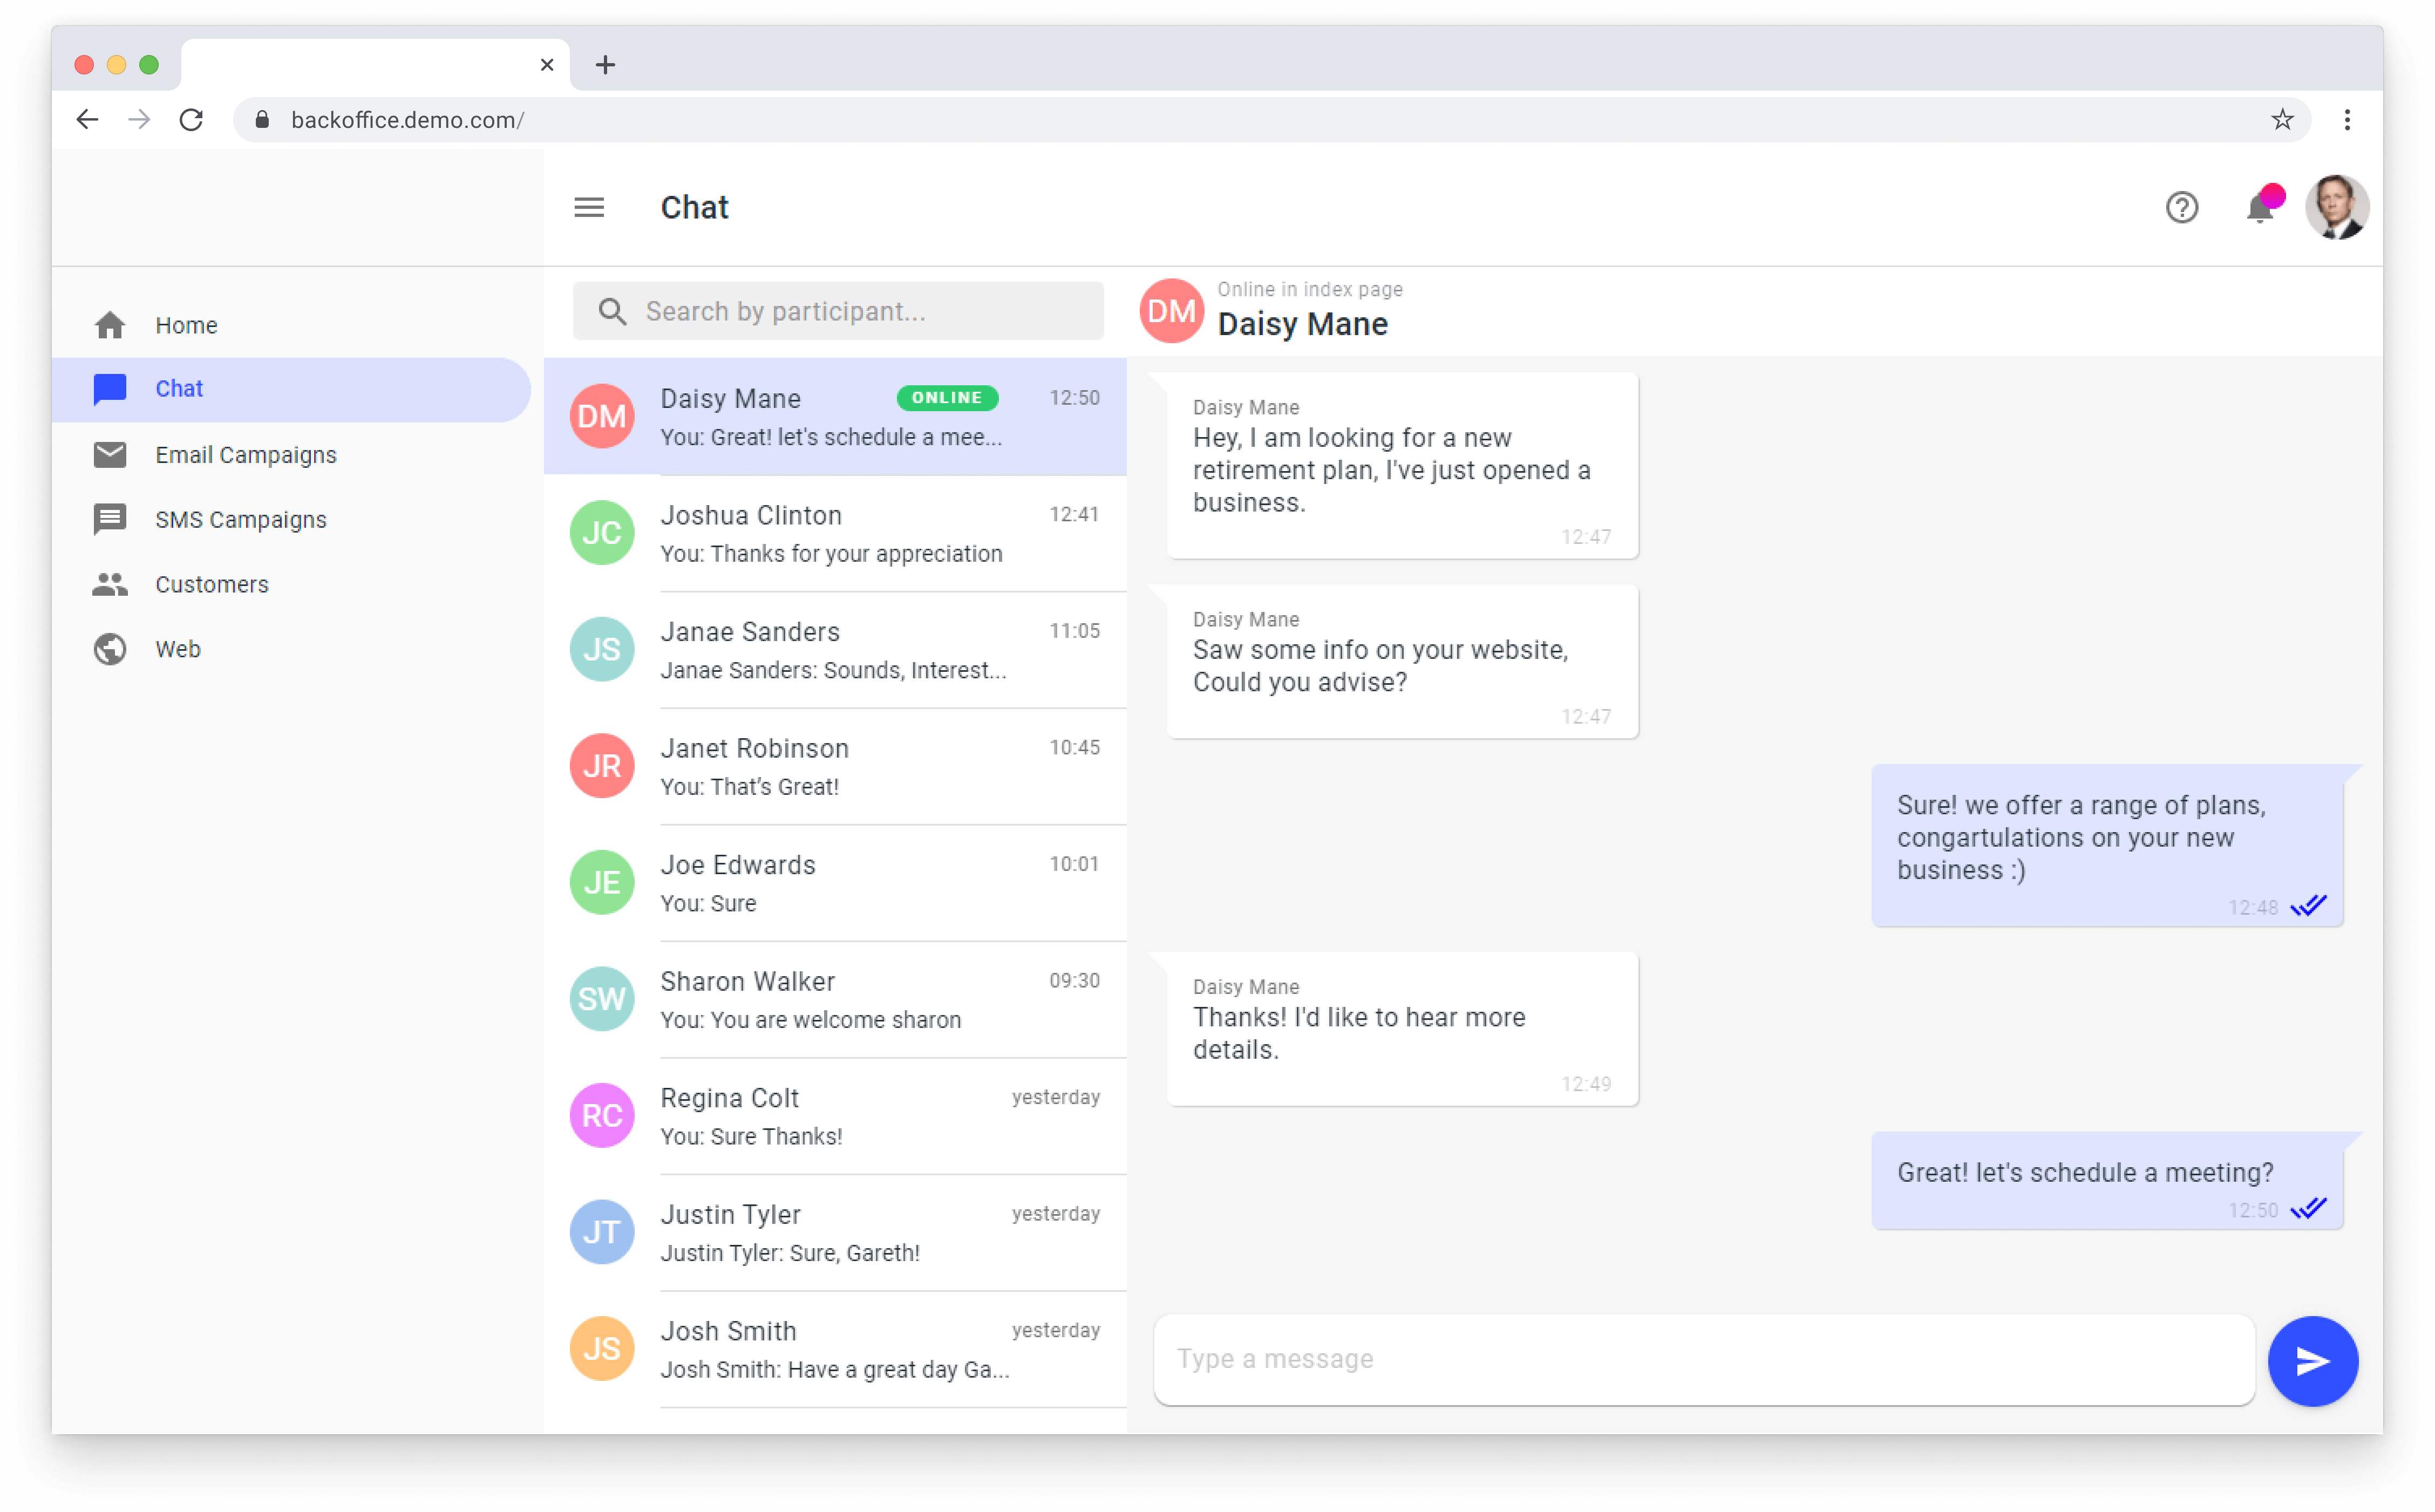Open Joshua Clinton conversation
This screenshot has width=2435, height=1512.
[835, 533]
